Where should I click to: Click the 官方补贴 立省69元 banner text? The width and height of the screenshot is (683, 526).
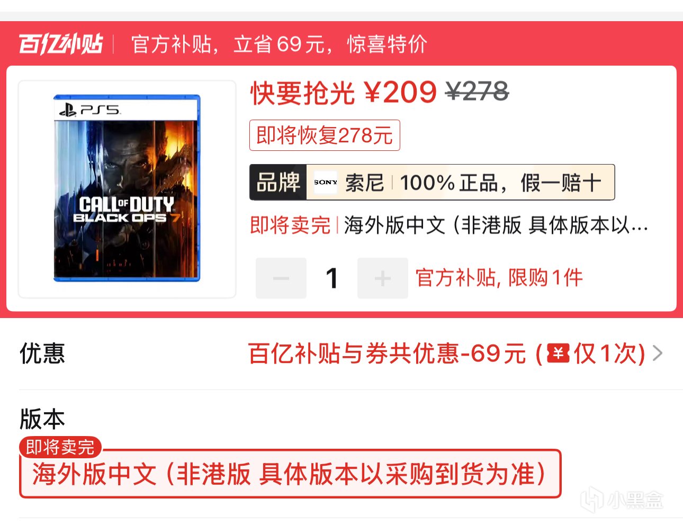coord(279,44)
